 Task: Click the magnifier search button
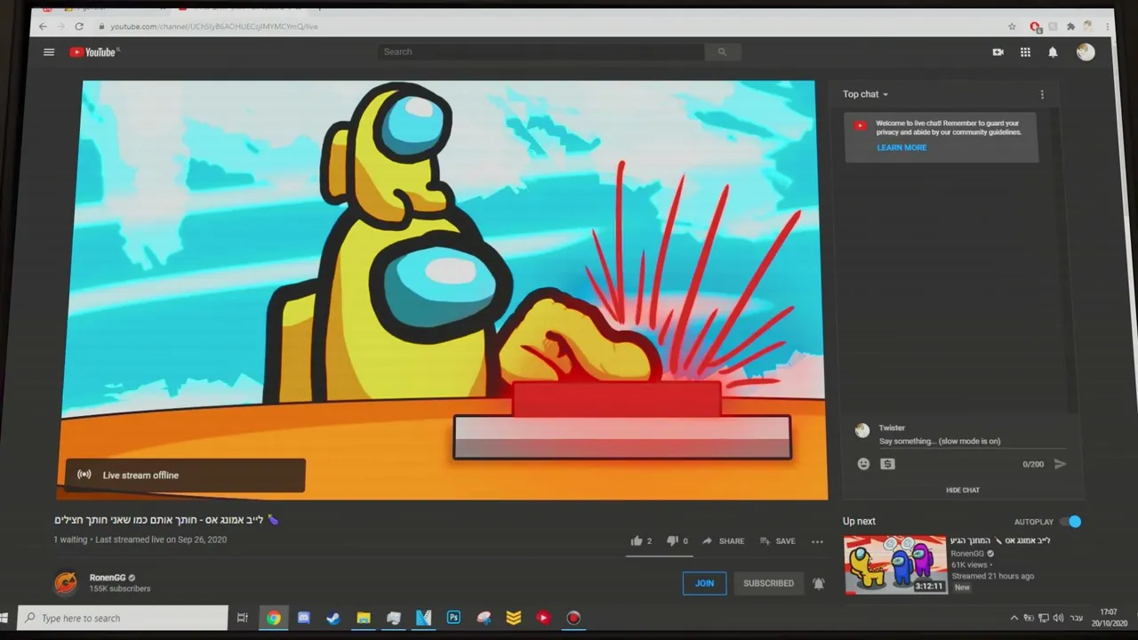(722, 52)
